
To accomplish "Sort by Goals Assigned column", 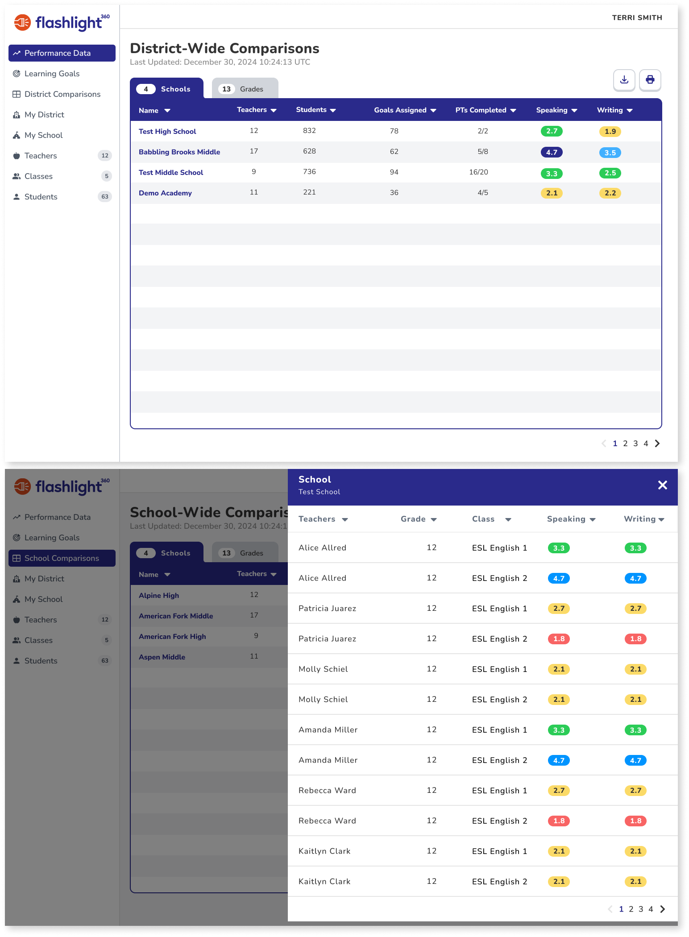I will [405, 110].
